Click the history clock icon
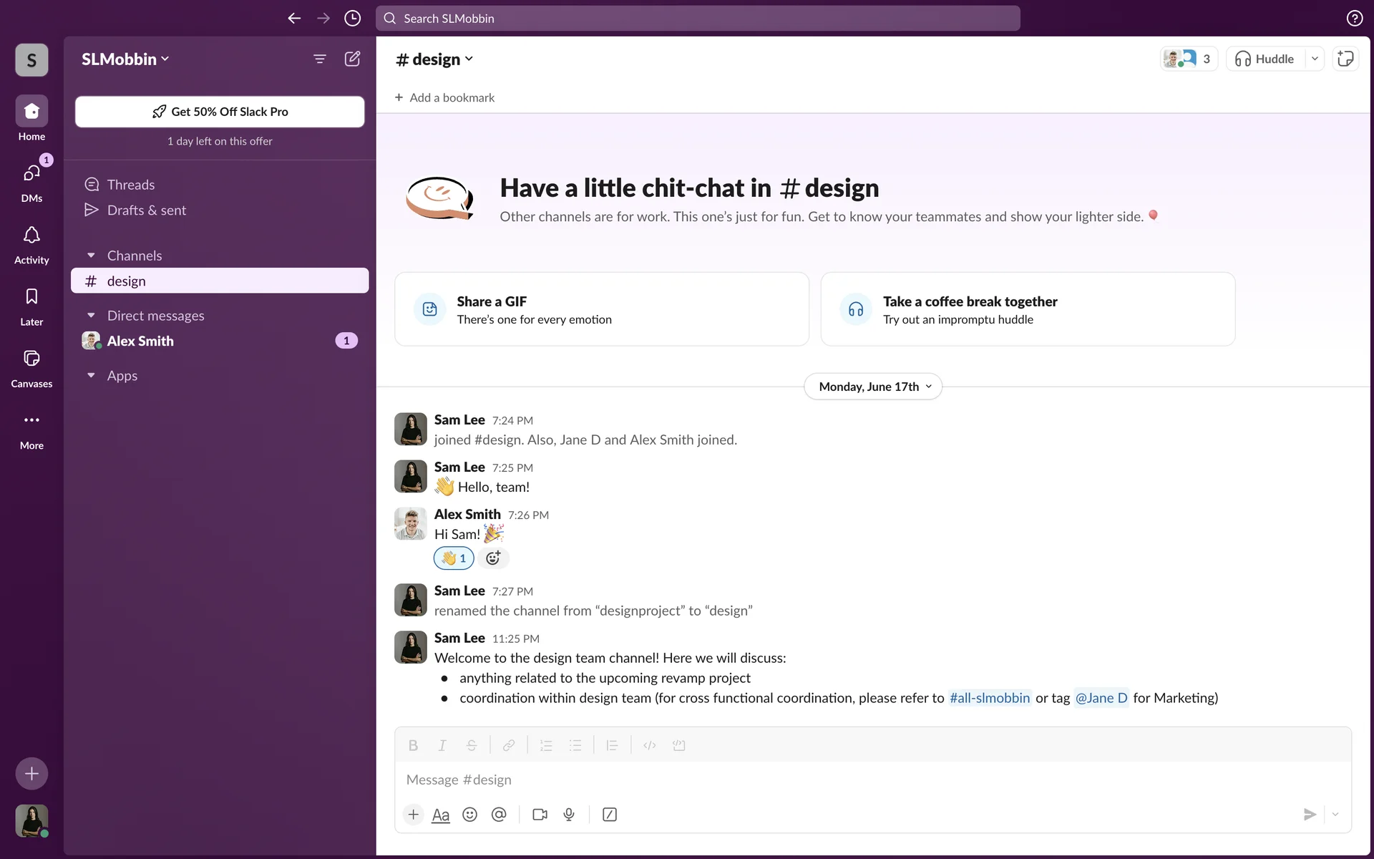The width and height of the screenshot is (1374, 859). click(352, 19)
